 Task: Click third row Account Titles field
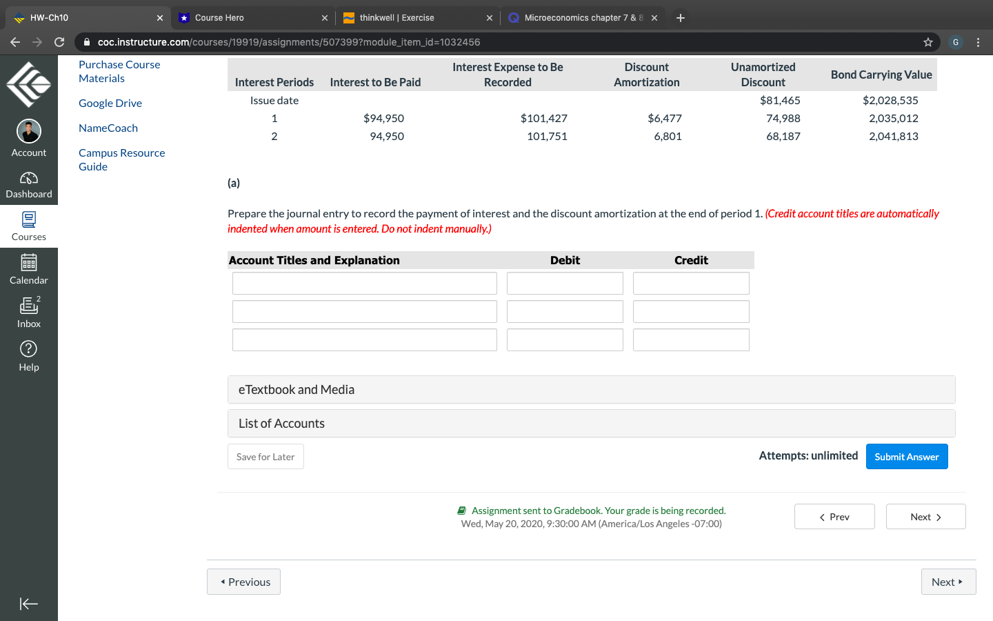(365, 340)
